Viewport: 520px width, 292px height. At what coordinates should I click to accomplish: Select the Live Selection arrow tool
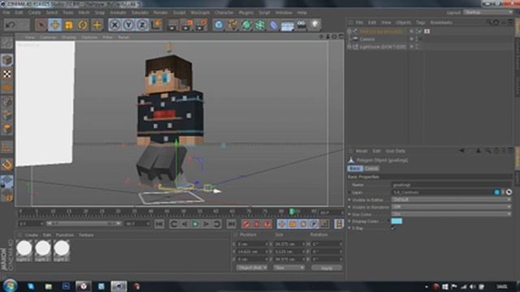click(41, 25)
